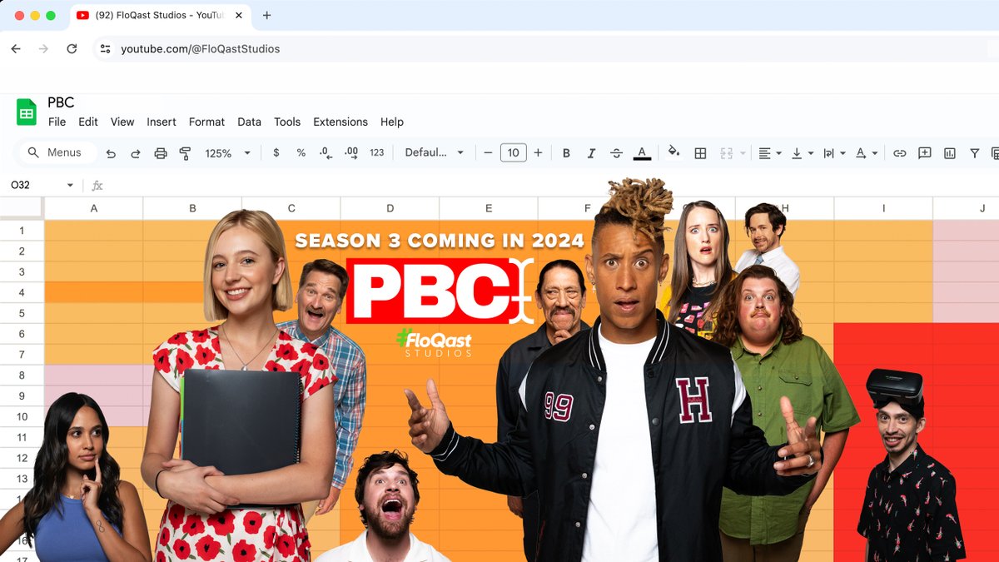Viewport: 999px width, 562px height.
Task: Open the Insert menu
Action: [x=162, y=122]
